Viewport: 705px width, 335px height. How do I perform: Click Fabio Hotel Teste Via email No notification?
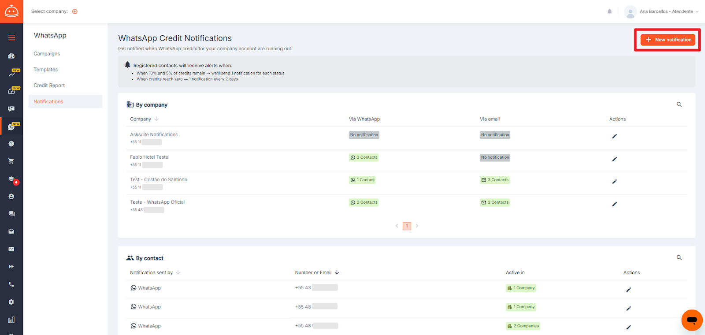click(495, 157)
